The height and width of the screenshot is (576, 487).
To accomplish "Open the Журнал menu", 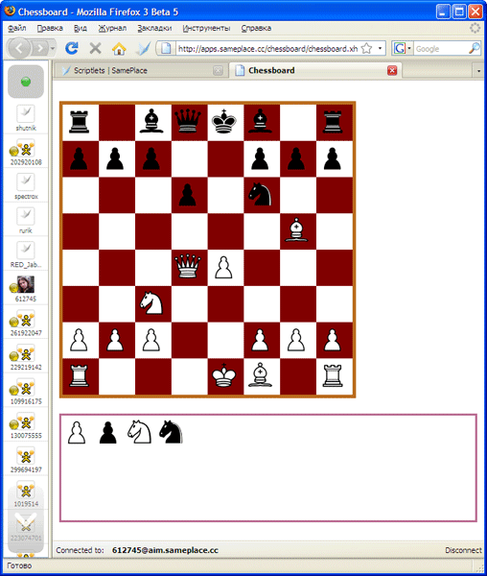I will (112, 28).
